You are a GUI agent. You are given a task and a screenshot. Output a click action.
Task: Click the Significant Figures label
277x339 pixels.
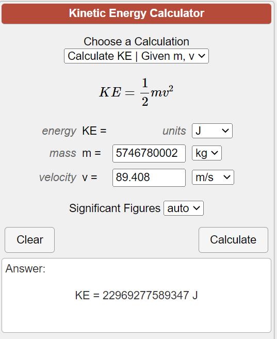[115, 208]
